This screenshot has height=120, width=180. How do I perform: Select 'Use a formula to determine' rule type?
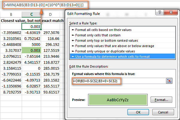coord(122,57)
